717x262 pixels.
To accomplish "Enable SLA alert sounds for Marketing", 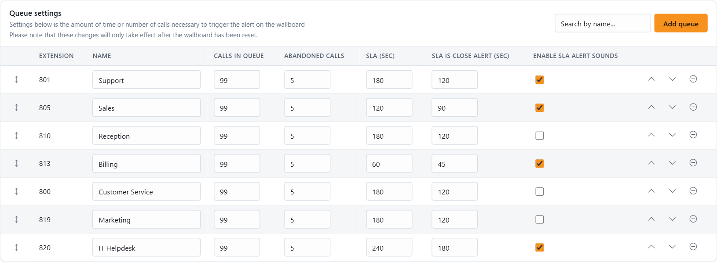I will pyautogui.click(x=540, y=219).
